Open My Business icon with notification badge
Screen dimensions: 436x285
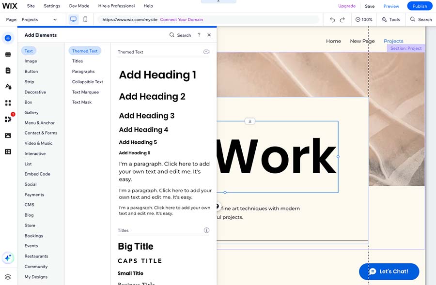(x=8, y=119)
